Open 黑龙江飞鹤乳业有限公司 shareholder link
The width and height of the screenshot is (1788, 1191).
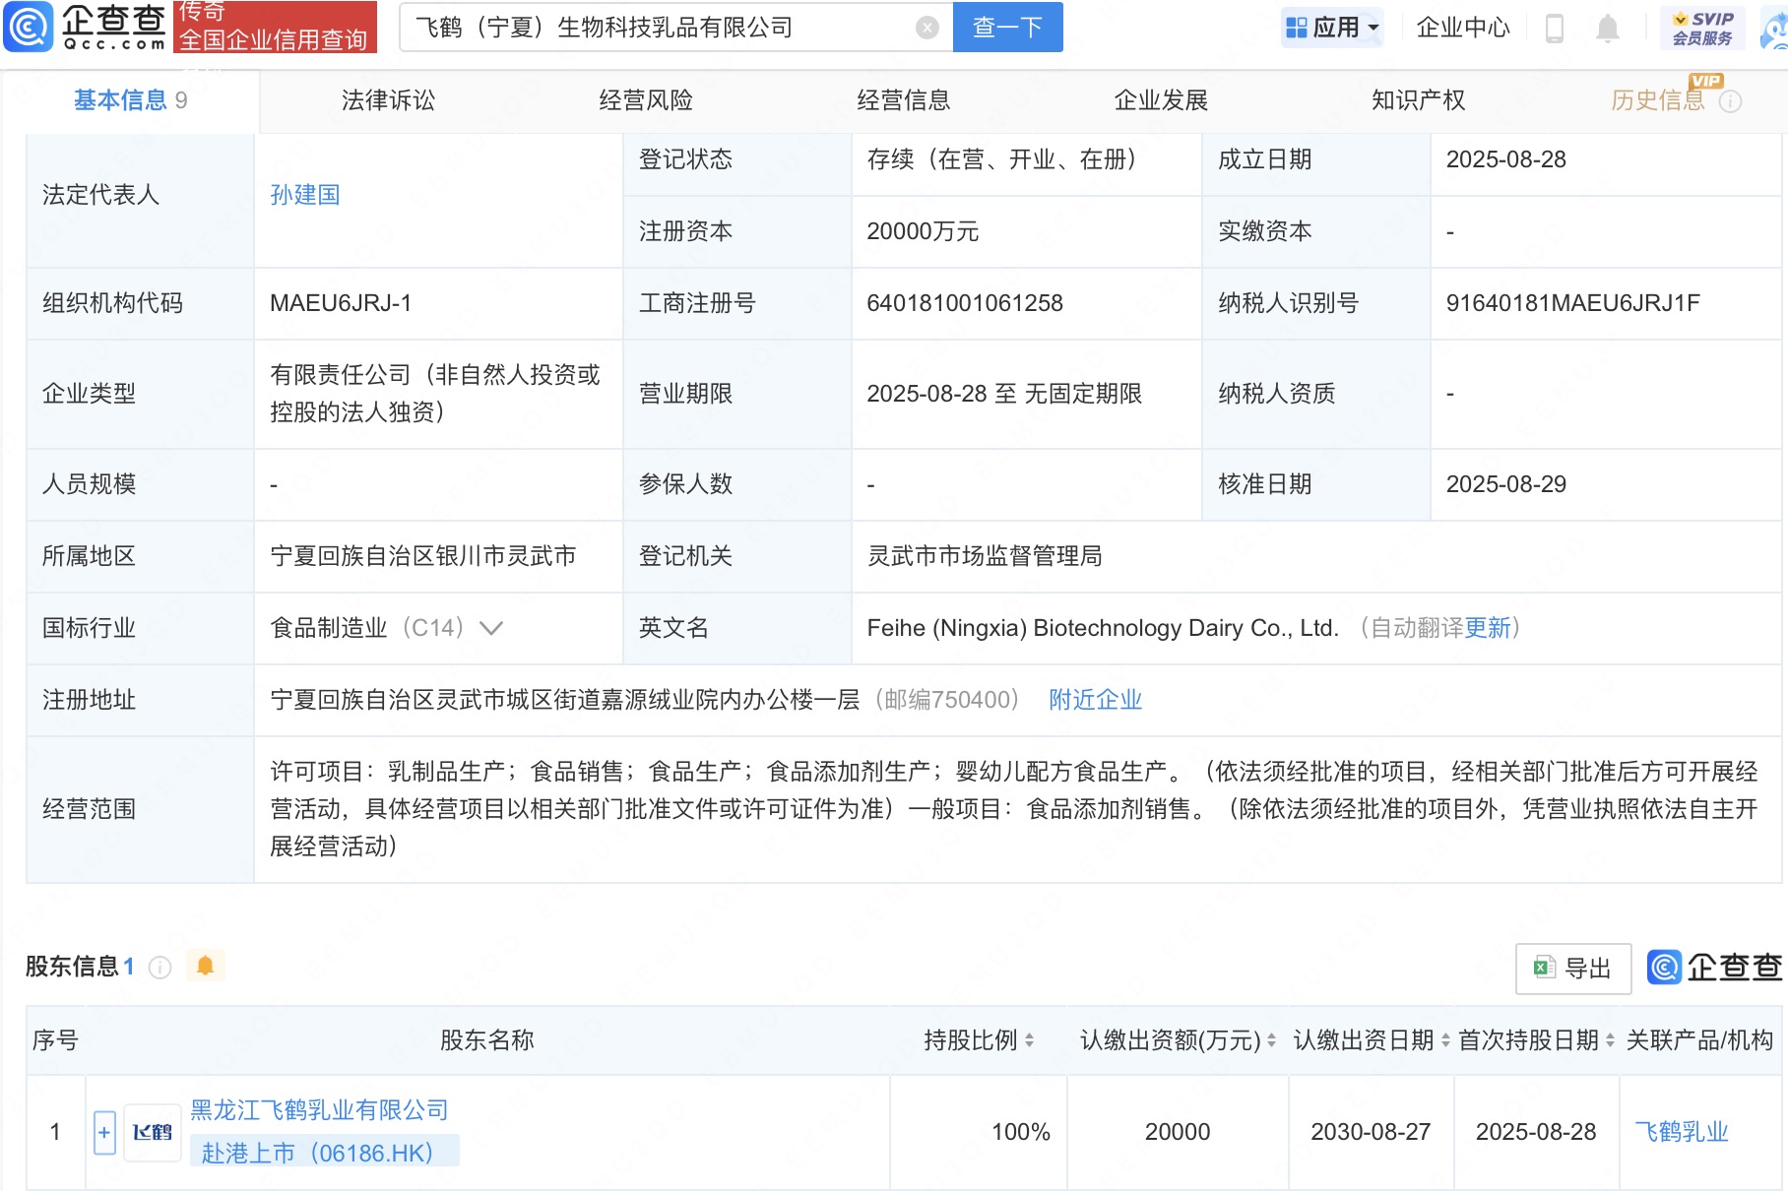tap(319, 1110)
